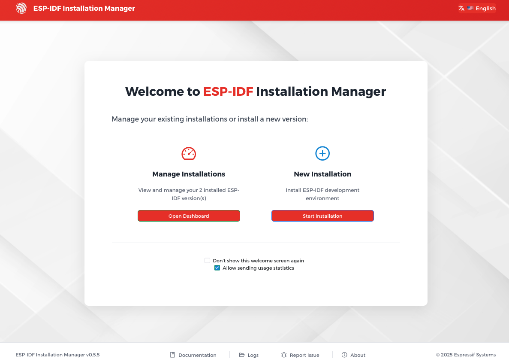Click the Report Issue link

click(x=304, y=355)
